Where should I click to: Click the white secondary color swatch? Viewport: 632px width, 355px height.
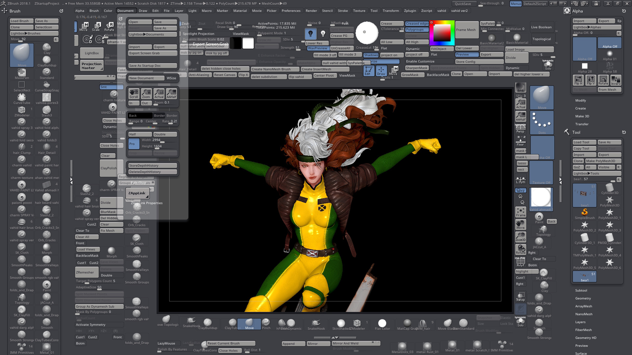pyautogui.click(x=248, y=43)
